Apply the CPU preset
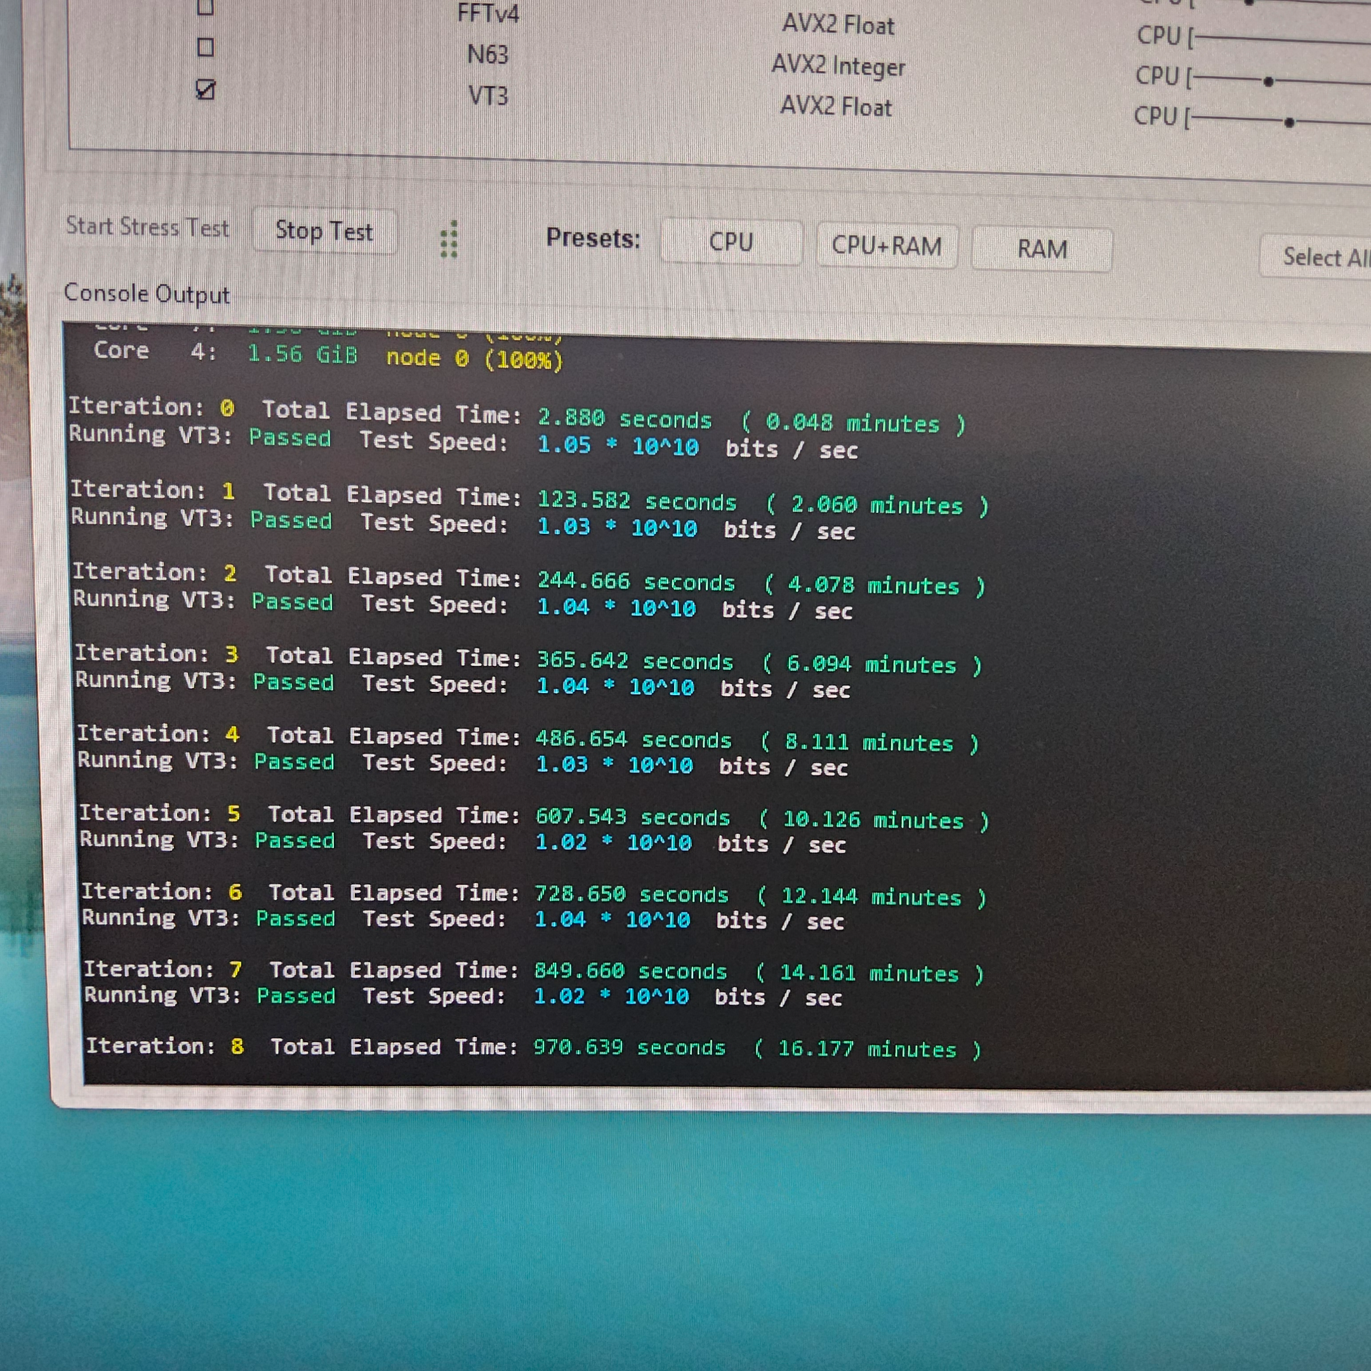 pyautogui.click(x=731, y=242)
